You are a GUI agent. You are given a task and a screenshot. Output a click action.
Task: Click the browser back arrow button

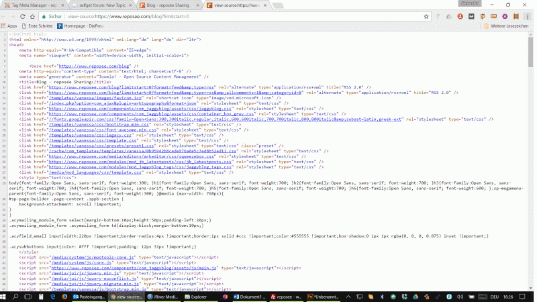[7, 15]
